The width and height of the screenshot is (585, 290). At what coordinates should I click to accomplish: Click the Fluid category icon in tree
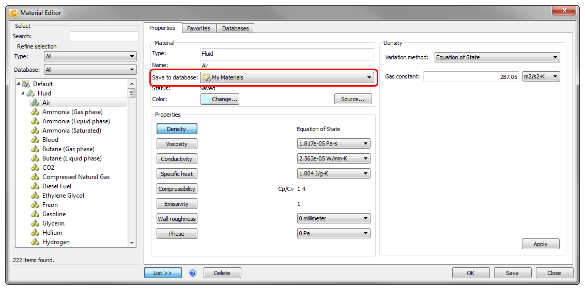30,93
